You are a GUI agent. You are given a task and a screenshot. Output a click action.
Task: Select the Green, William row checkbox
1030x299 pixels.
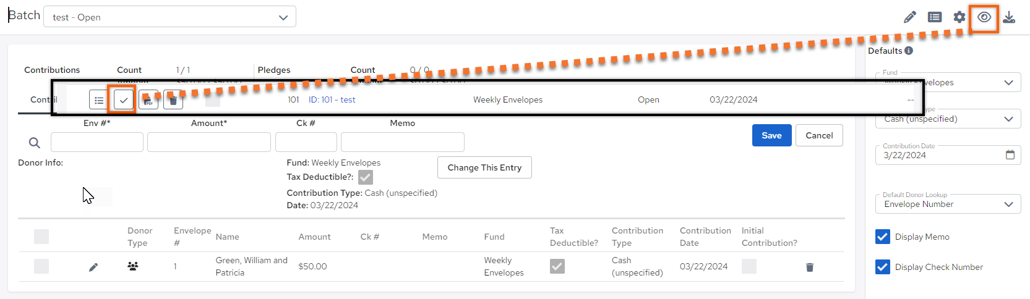[41, 266]
